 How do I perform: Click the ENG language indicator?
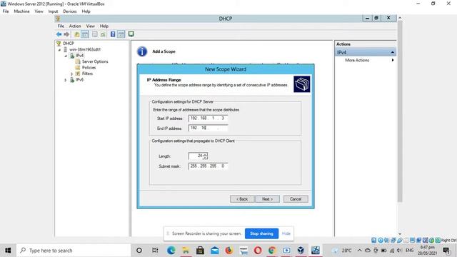409,251
